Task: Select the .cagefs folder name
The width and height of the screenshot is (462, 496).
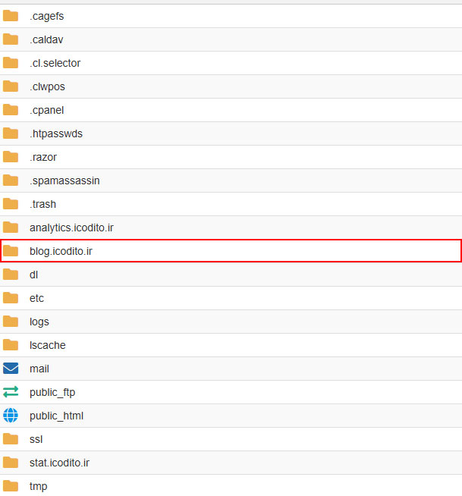Action: [x=46, y=16]
